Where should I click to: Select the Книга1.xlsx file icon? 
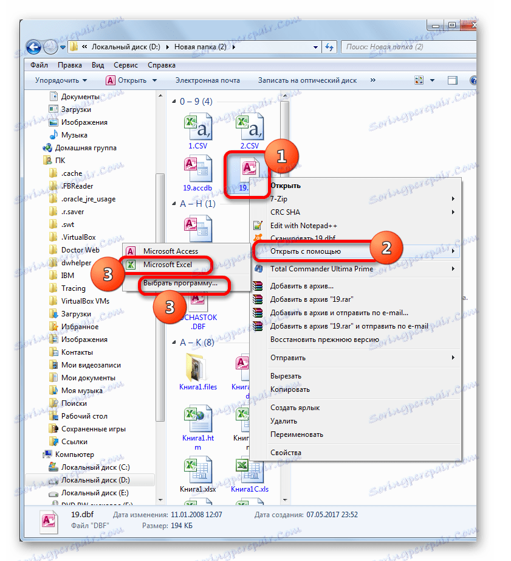click(197, 470)
